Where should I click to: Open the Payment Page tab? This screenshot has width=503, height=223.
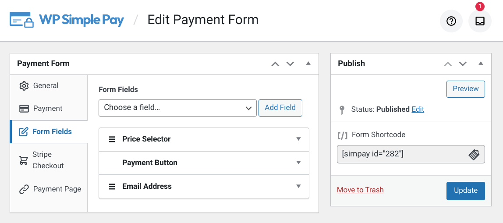pyautogui.click(x=49, y=189)
